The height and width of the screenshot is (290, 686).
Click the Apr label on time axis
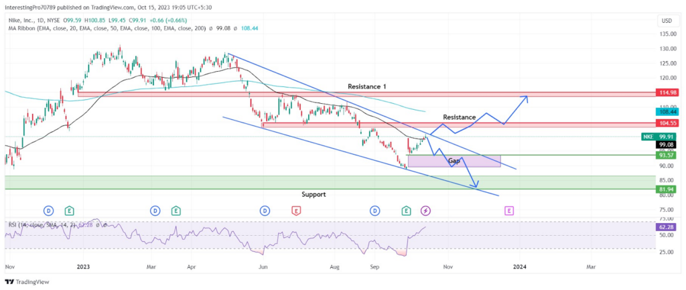191,266
